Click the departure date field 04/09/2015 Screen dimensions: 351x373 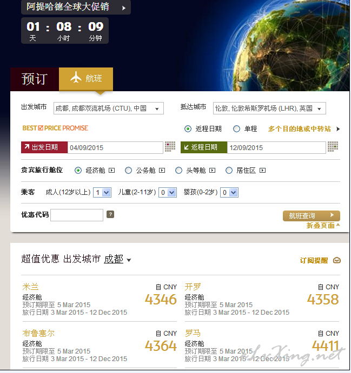pos(115,147)
